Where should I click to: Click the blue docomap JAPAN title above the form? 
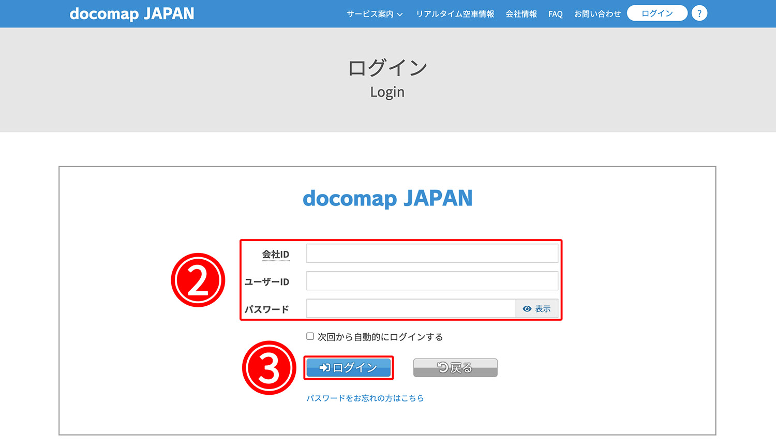coord(387,198)
